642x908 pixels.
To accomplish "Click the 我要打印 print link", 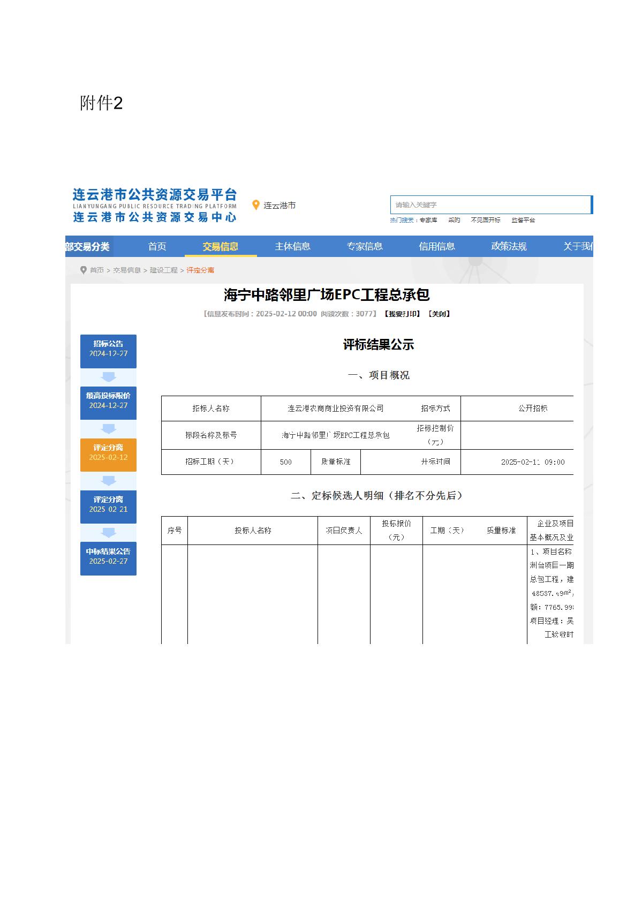I will coord(402,314).
